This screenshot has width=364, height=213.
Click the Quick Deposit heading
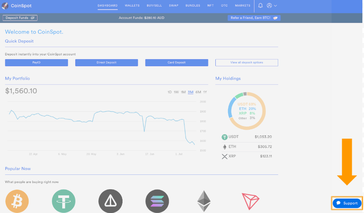click(x=19, y=41)
